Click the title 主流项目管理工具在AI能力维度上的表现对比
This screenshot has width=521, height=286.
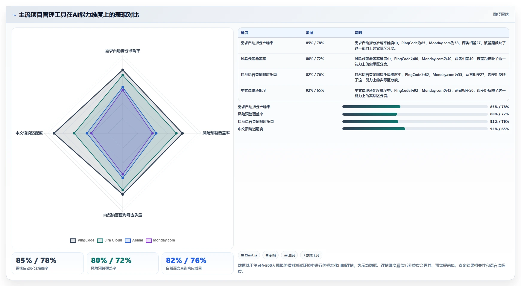coord(79,15)
